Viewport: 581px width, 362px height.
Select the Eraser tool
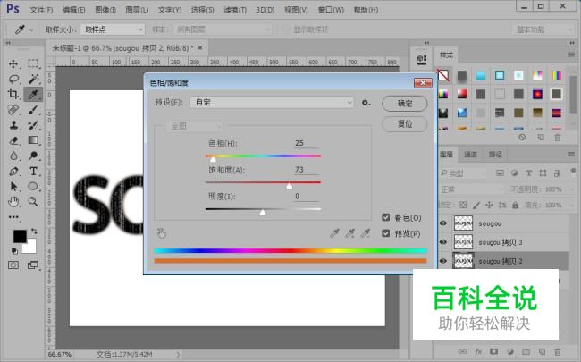click(13, 140)
